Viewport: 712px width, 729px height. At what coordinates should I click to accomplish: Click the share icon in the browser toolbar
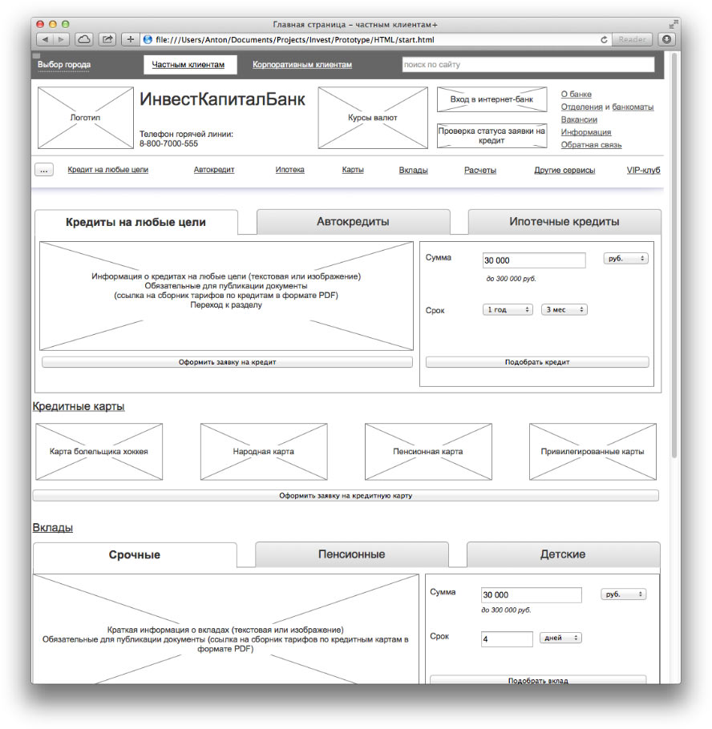click(x=107, y=38)
